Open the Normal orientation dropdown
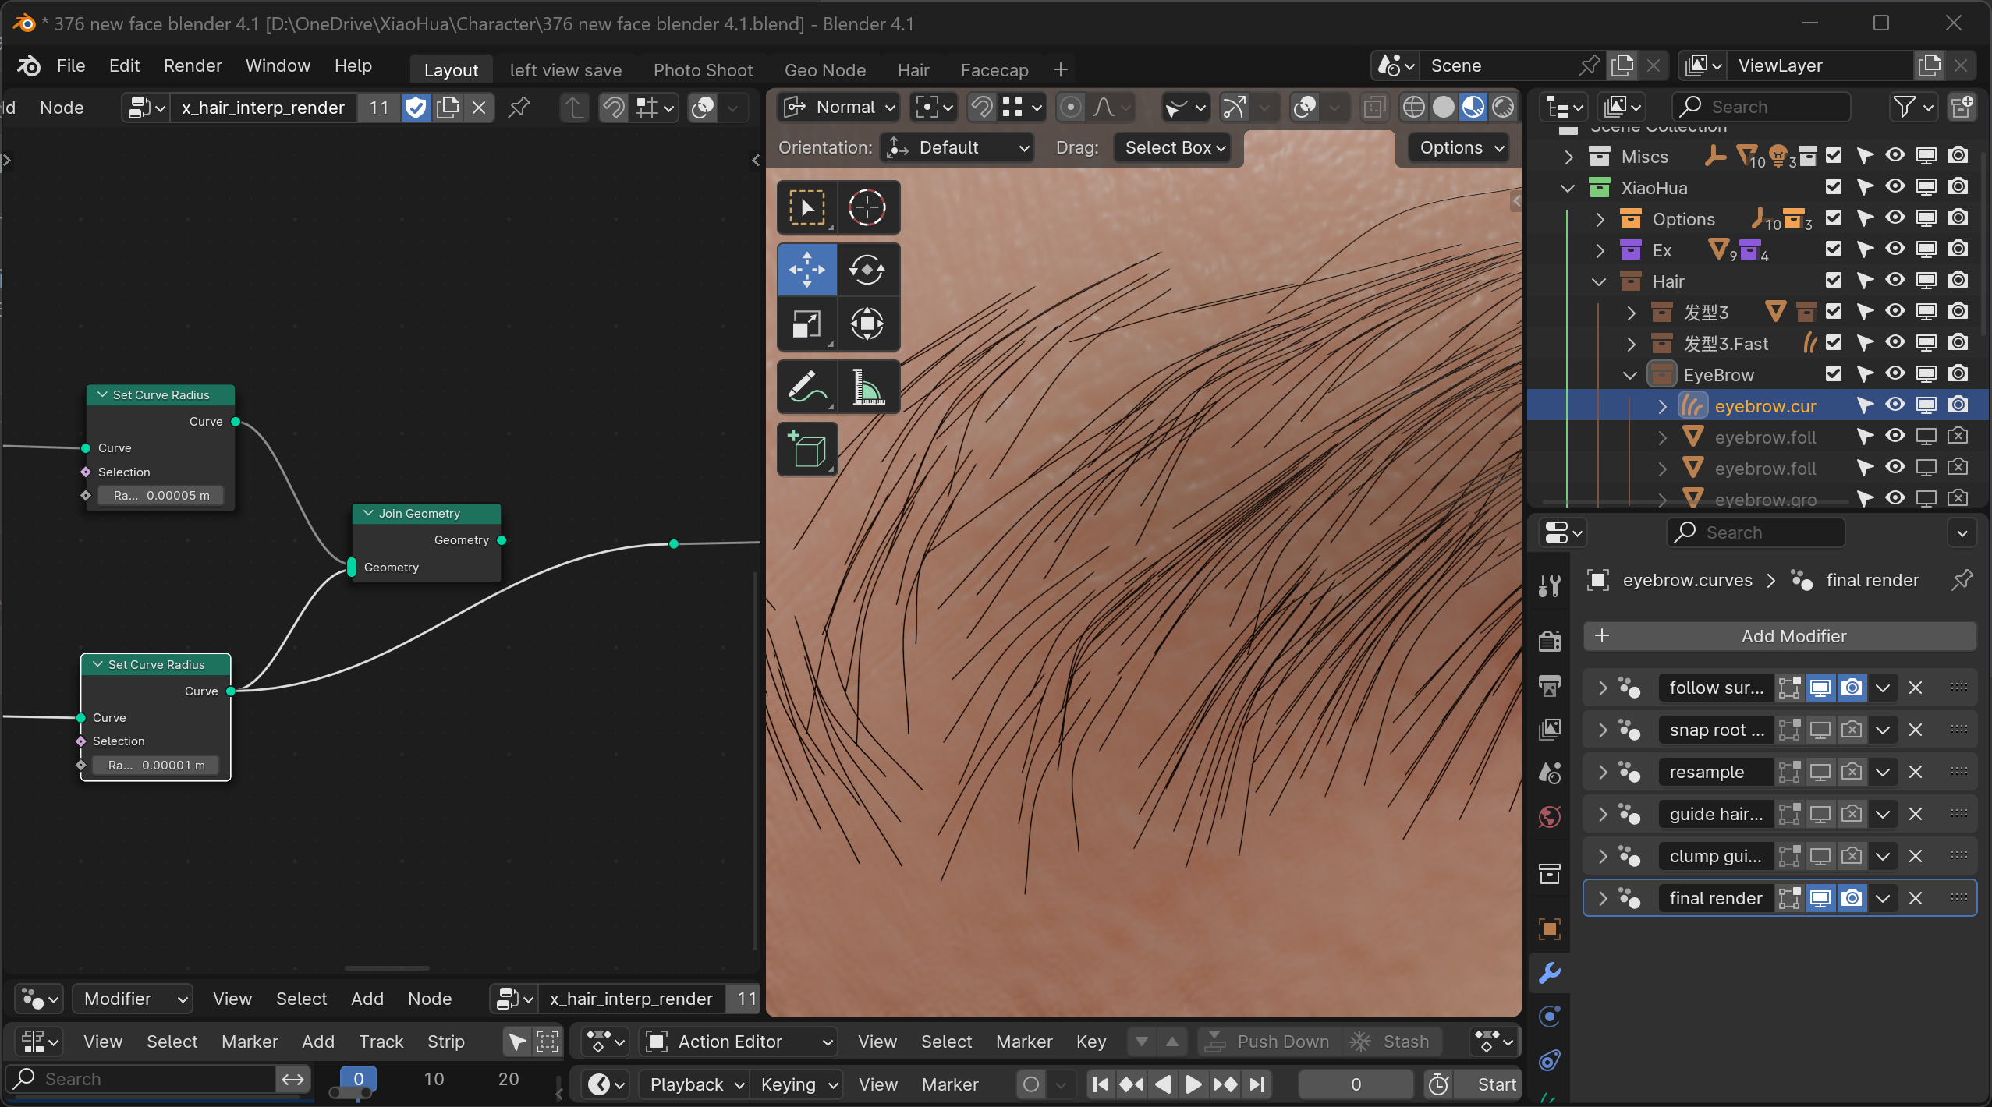This screenshot has width=1992, height=1107. coord(839,107)
